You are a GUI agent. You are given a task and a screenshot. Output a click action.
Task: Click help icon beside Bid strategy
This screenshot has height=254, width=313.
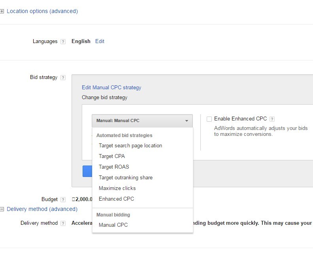click(63, 78)
